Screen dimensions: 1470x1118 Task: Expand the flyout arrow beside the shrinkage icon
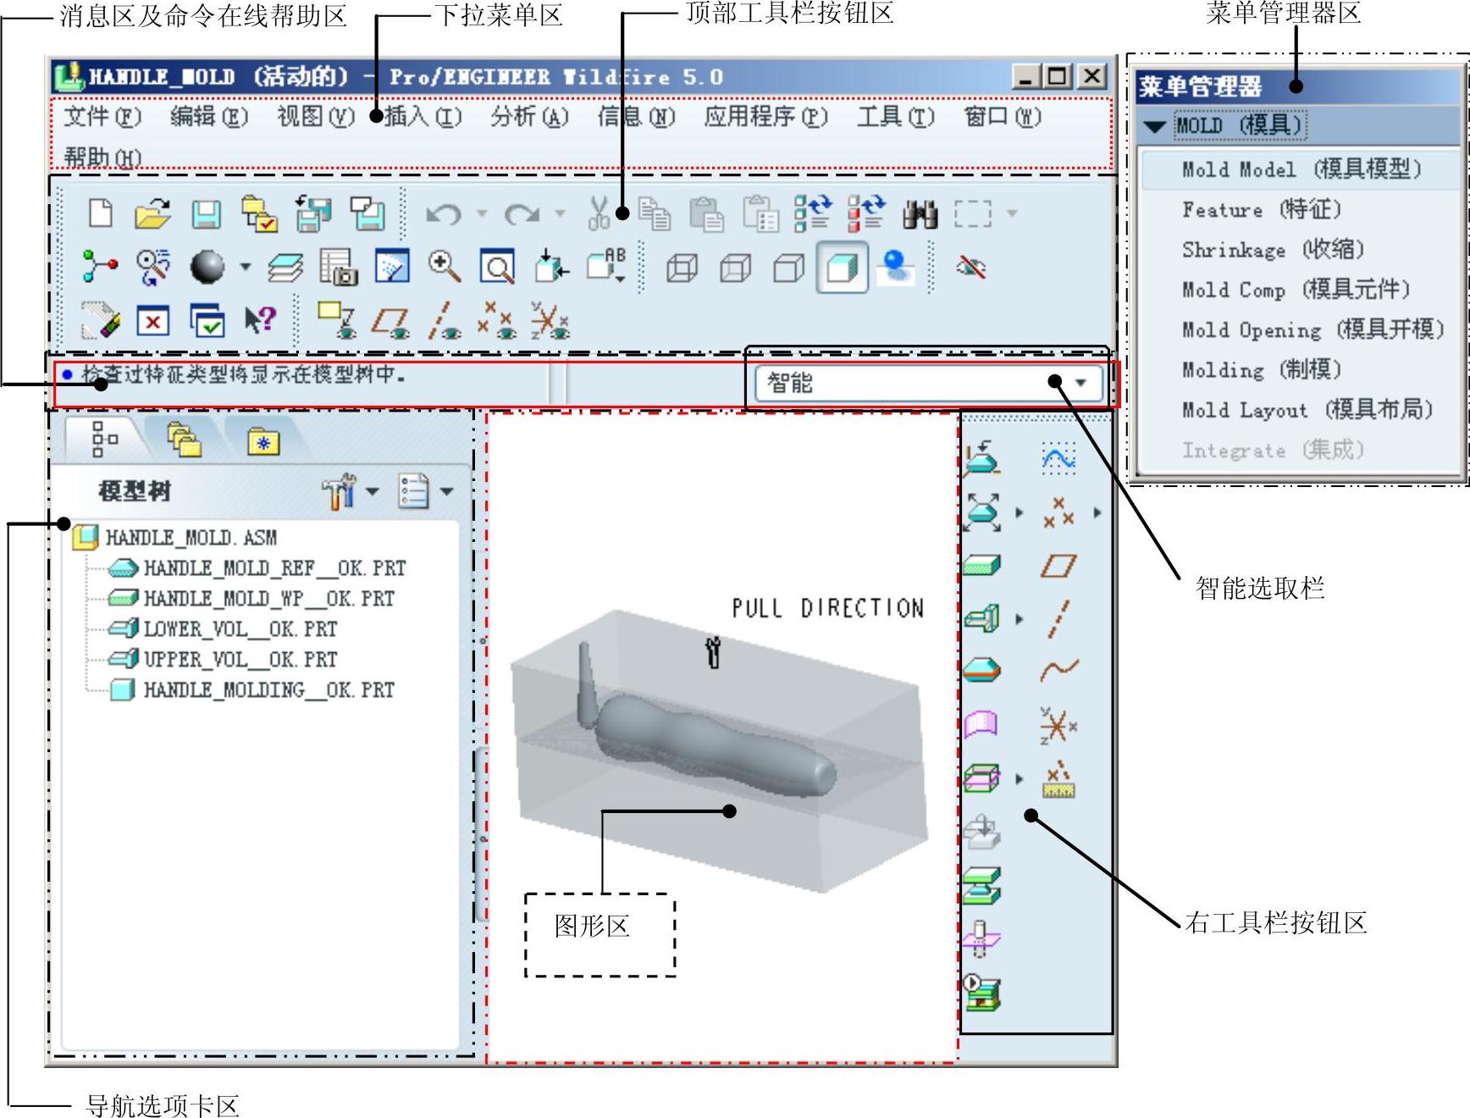[1020, 512]
